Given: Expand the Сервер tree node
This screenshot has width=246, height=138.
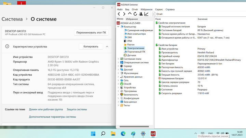Looking at the screenshot, I should pyautogui.click(x=118, y=66).
